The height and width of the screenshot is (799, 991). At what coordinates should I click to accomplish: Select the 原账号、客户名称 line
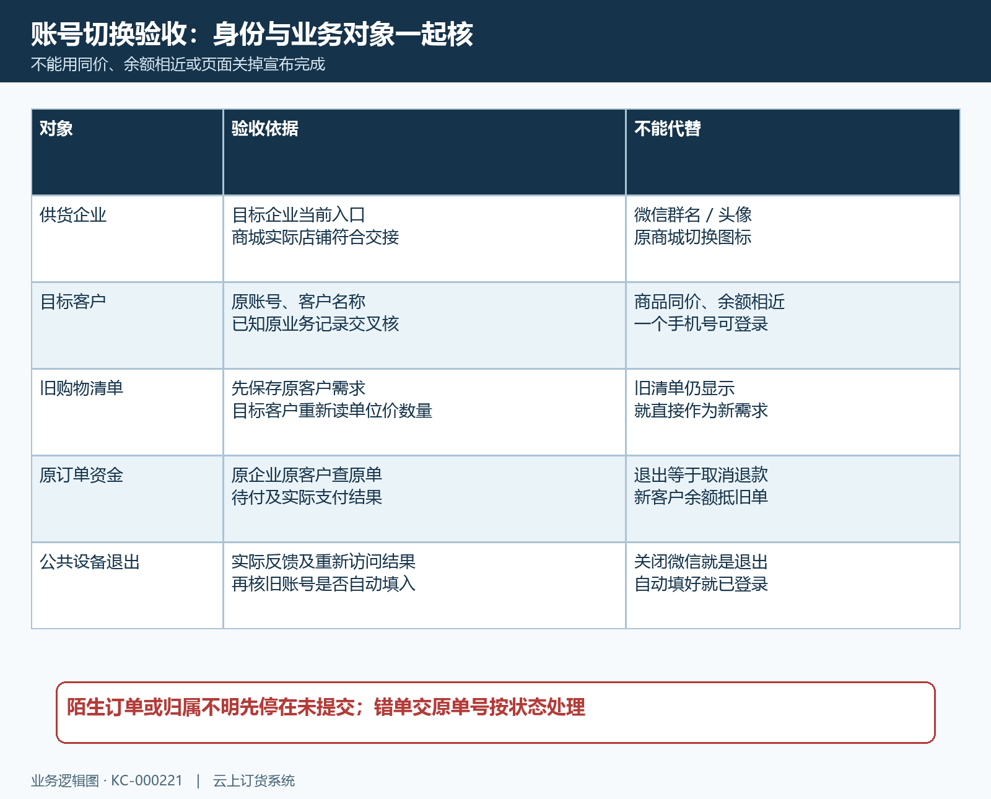tap(299, 302)
